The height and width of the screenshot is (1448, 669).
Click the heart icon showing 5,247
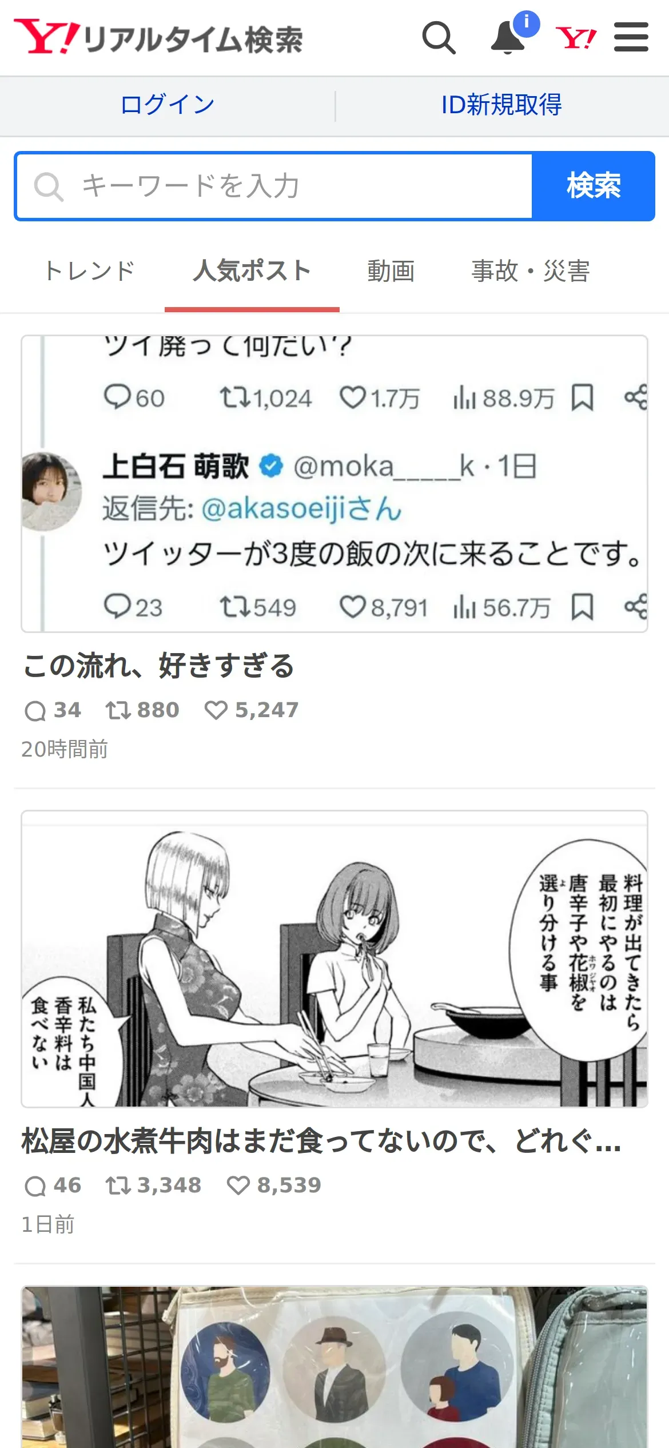[x=216, y=710]
